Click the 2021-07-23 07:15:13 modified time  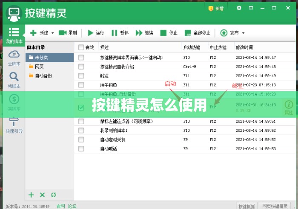[x=256, y=85]
